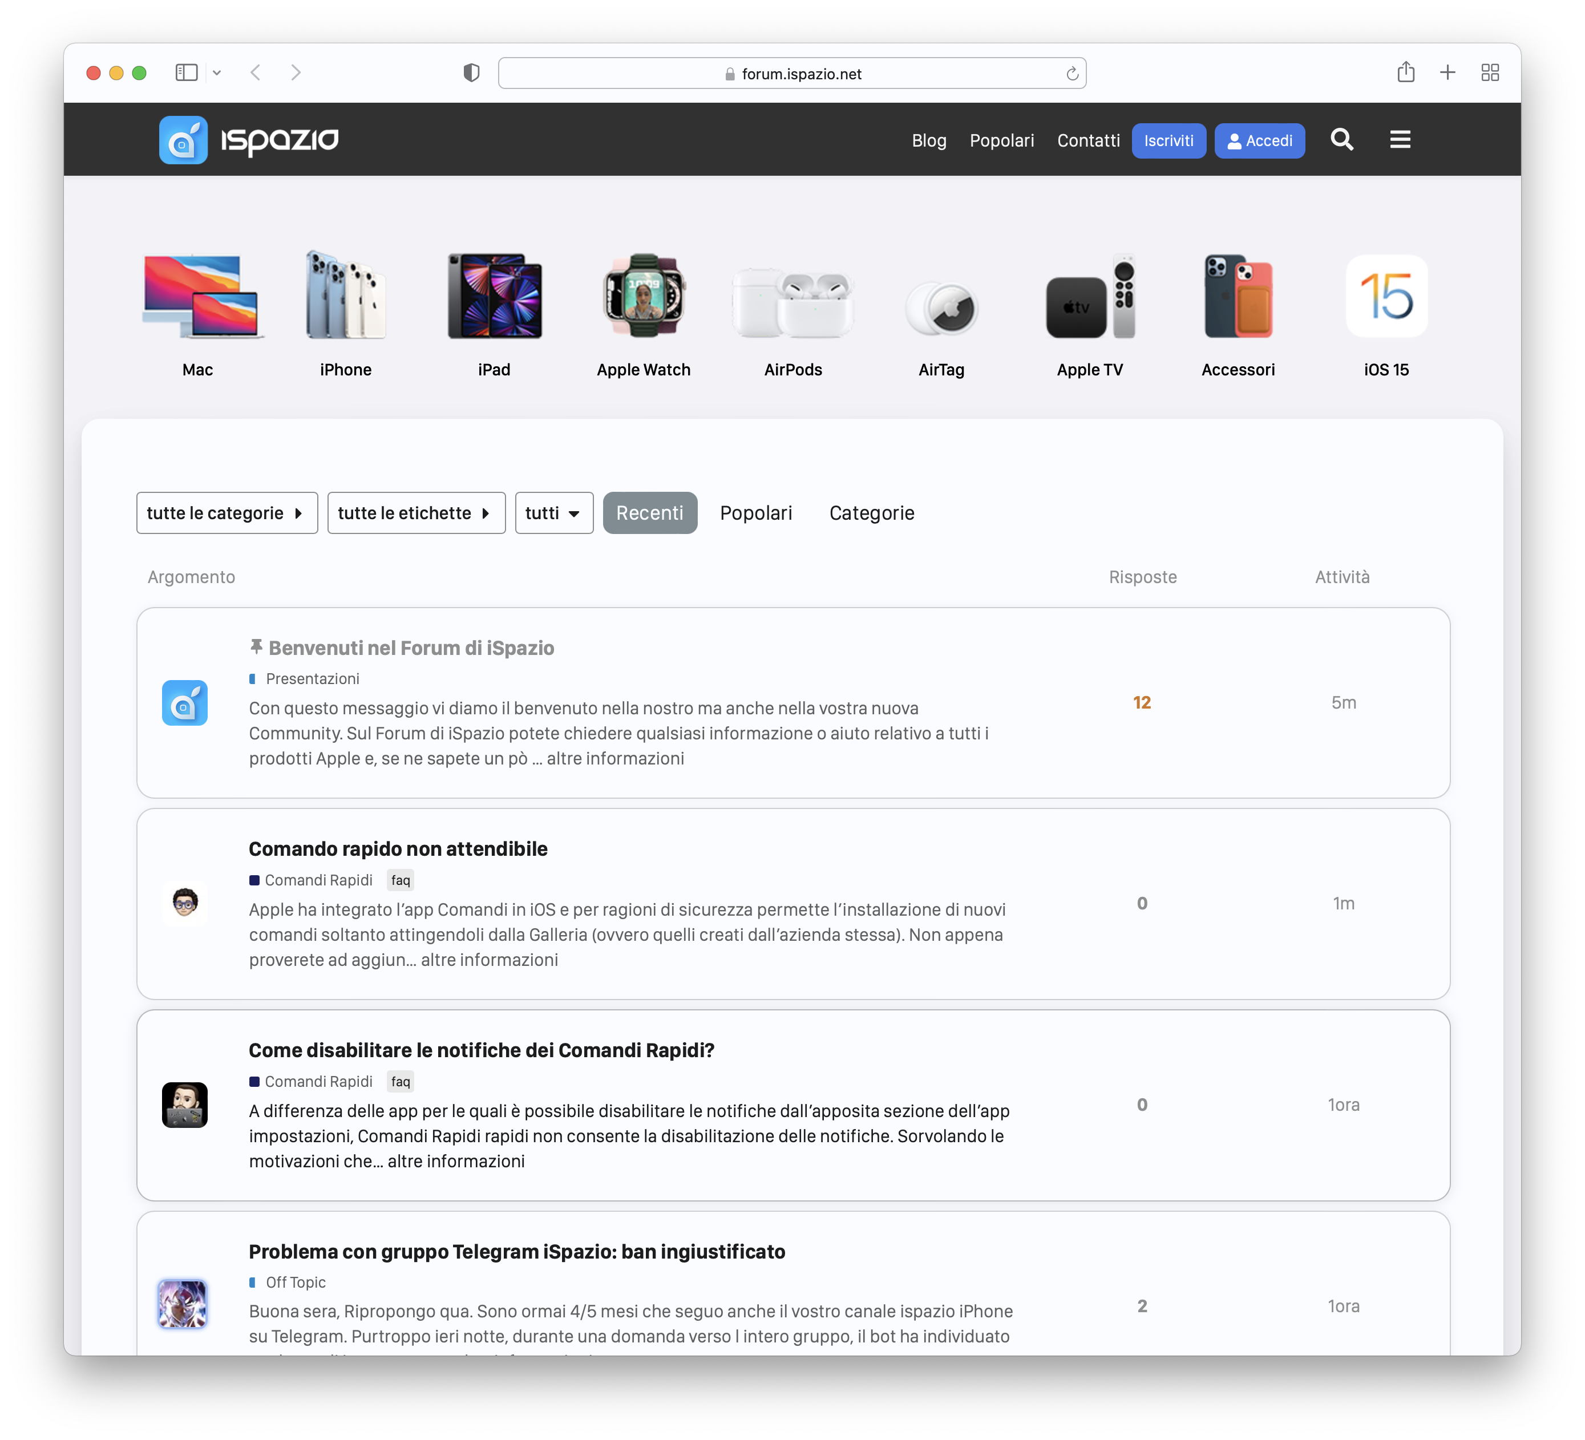Open 'Comando rapido non attendibile' topic
Image resolution: width=1585 pixels, height=1440 pixels.
[398, 849]
